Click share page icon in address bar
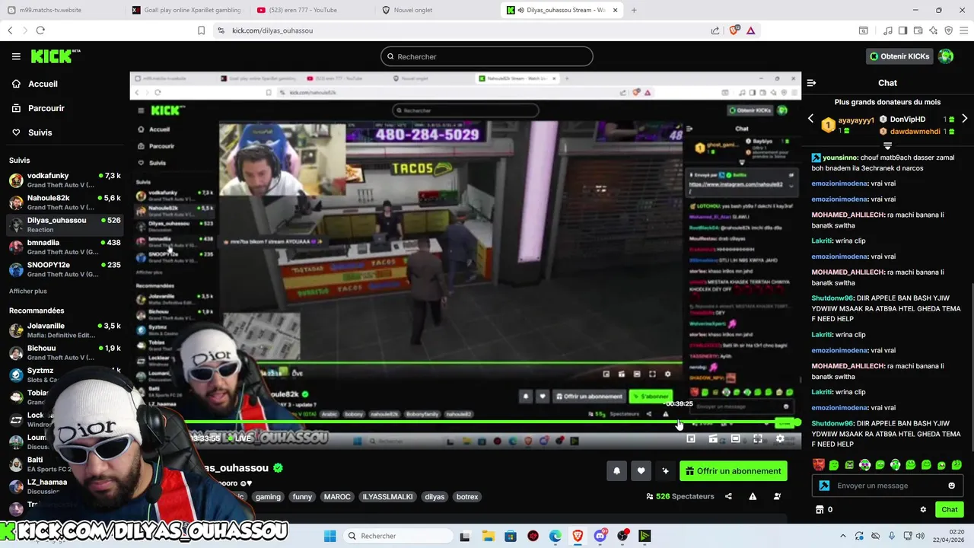 (x=715, y=30)
